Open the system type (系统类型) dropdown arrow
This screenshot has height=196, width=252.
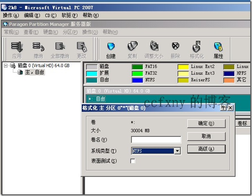click(177, 151)
